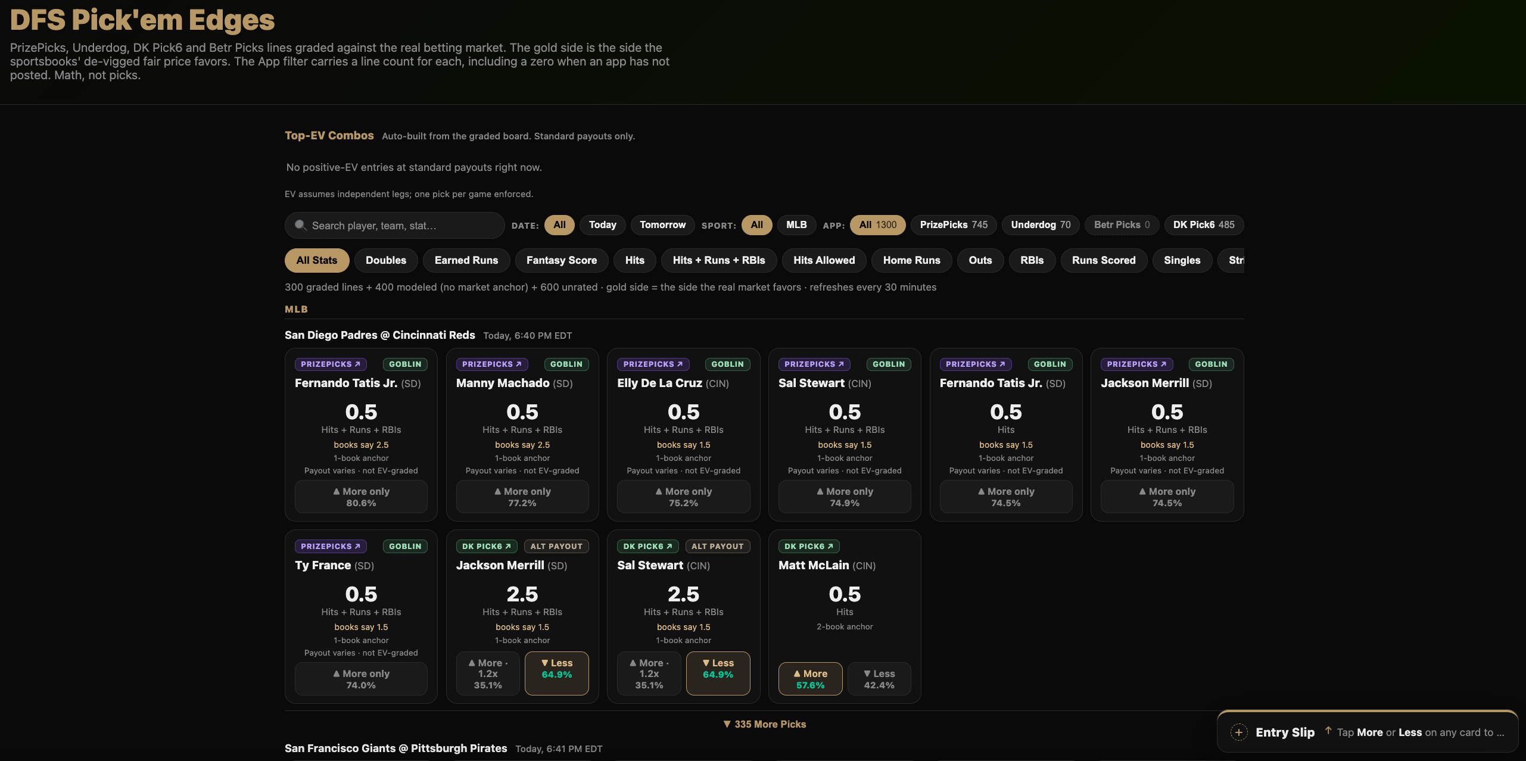Select the Home Runs stat filter
Screen dimensions: 1526x761
(x=911, y=260)
